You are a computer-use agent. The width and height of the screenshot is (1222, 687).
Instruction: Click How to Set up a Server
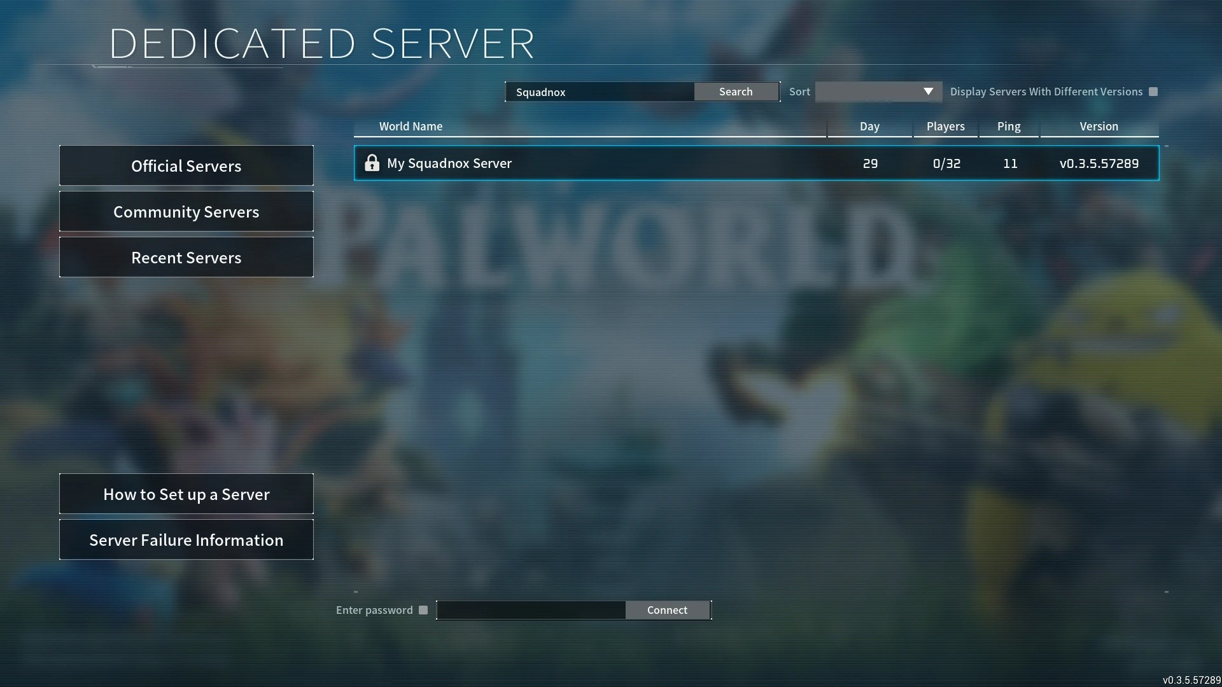(186, 494)
